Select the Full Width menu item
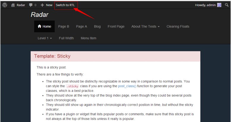The width and height of the screenshot is (231, 122). point(66,38)
